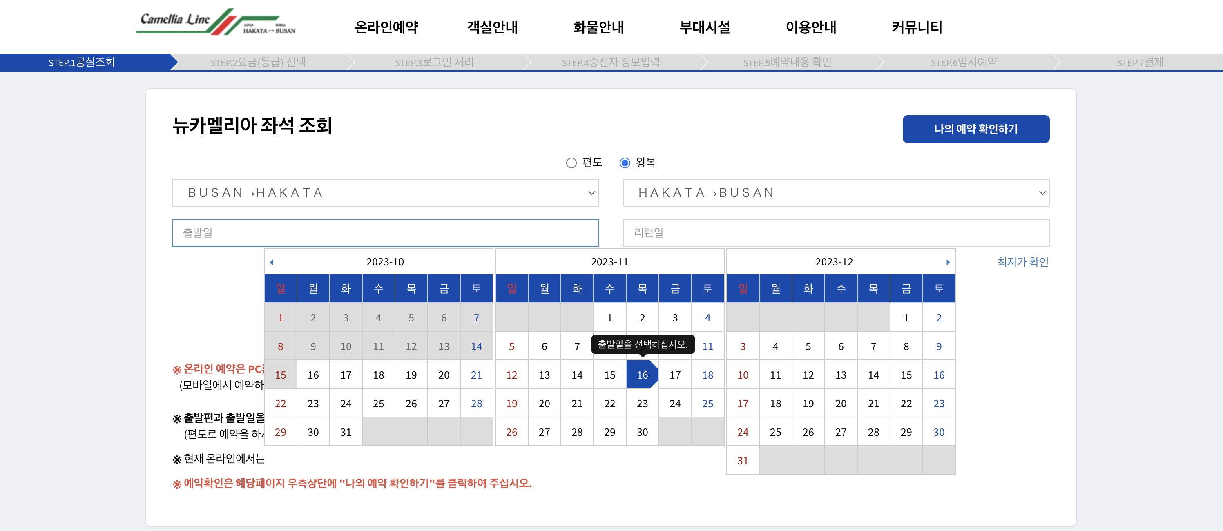Click STEP.1 공실조회 step tab
Screen dimensions: 1223x531
pos(82,62)
